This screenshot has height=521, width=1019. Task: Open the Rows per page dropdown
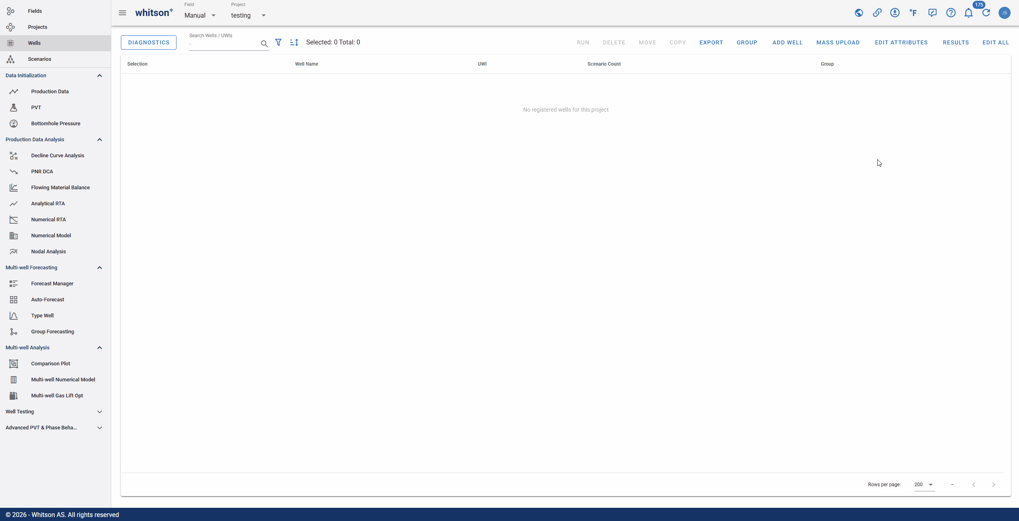pyautogui.click(x=924, y=484)
